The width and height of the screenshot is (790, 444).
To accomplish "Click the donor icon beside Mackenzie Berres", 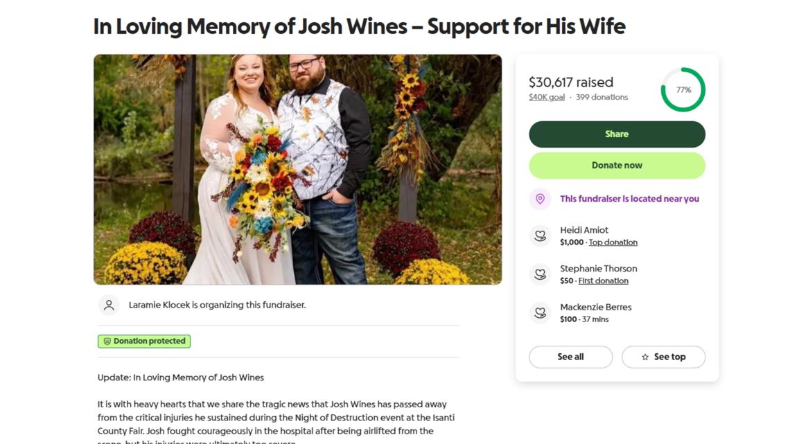I will (540, 312).
